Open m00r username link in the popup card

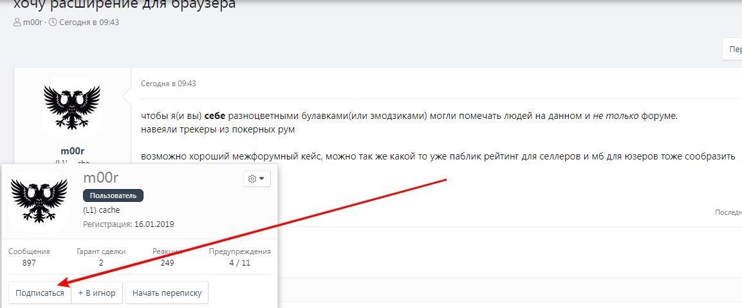[100, 178]
